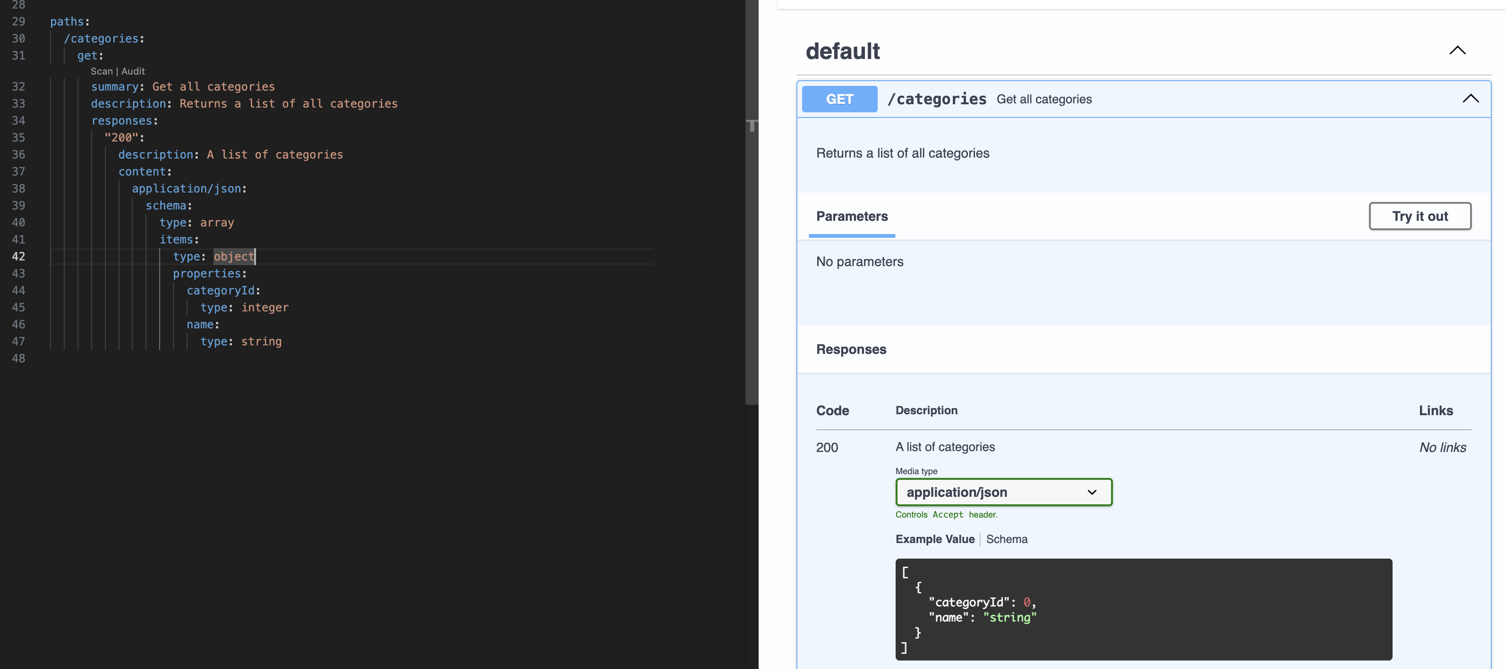The width and height of the screenshot is (1505, 669).
Task: Click the 'Controls Accept header.' note
Action: (x=946, y=514)
